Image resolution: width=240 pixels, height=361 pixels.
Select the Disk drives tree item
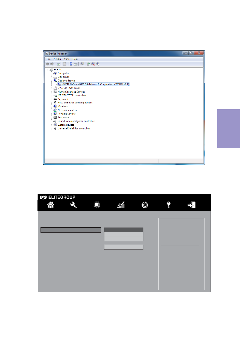[x=63, y=77]
